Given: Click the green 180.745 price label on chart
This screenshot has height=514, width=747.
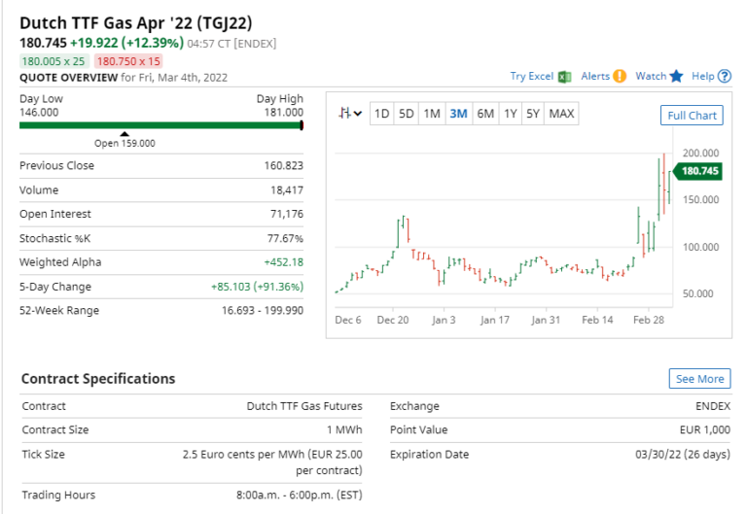Looking at the screenshot, I should click(698, 171).
